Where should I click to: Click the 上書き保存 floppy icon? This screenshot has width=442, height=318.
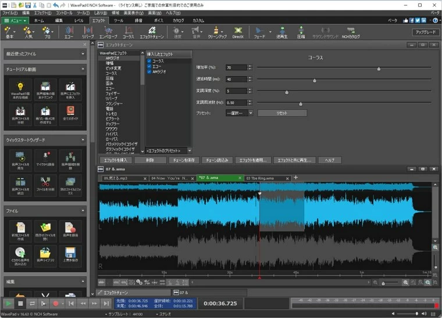click(x=70, y=256)
